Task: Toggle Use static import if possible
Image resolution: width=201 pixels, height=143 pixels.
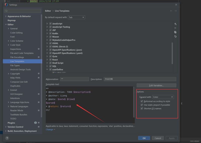Action: point(142,105)
